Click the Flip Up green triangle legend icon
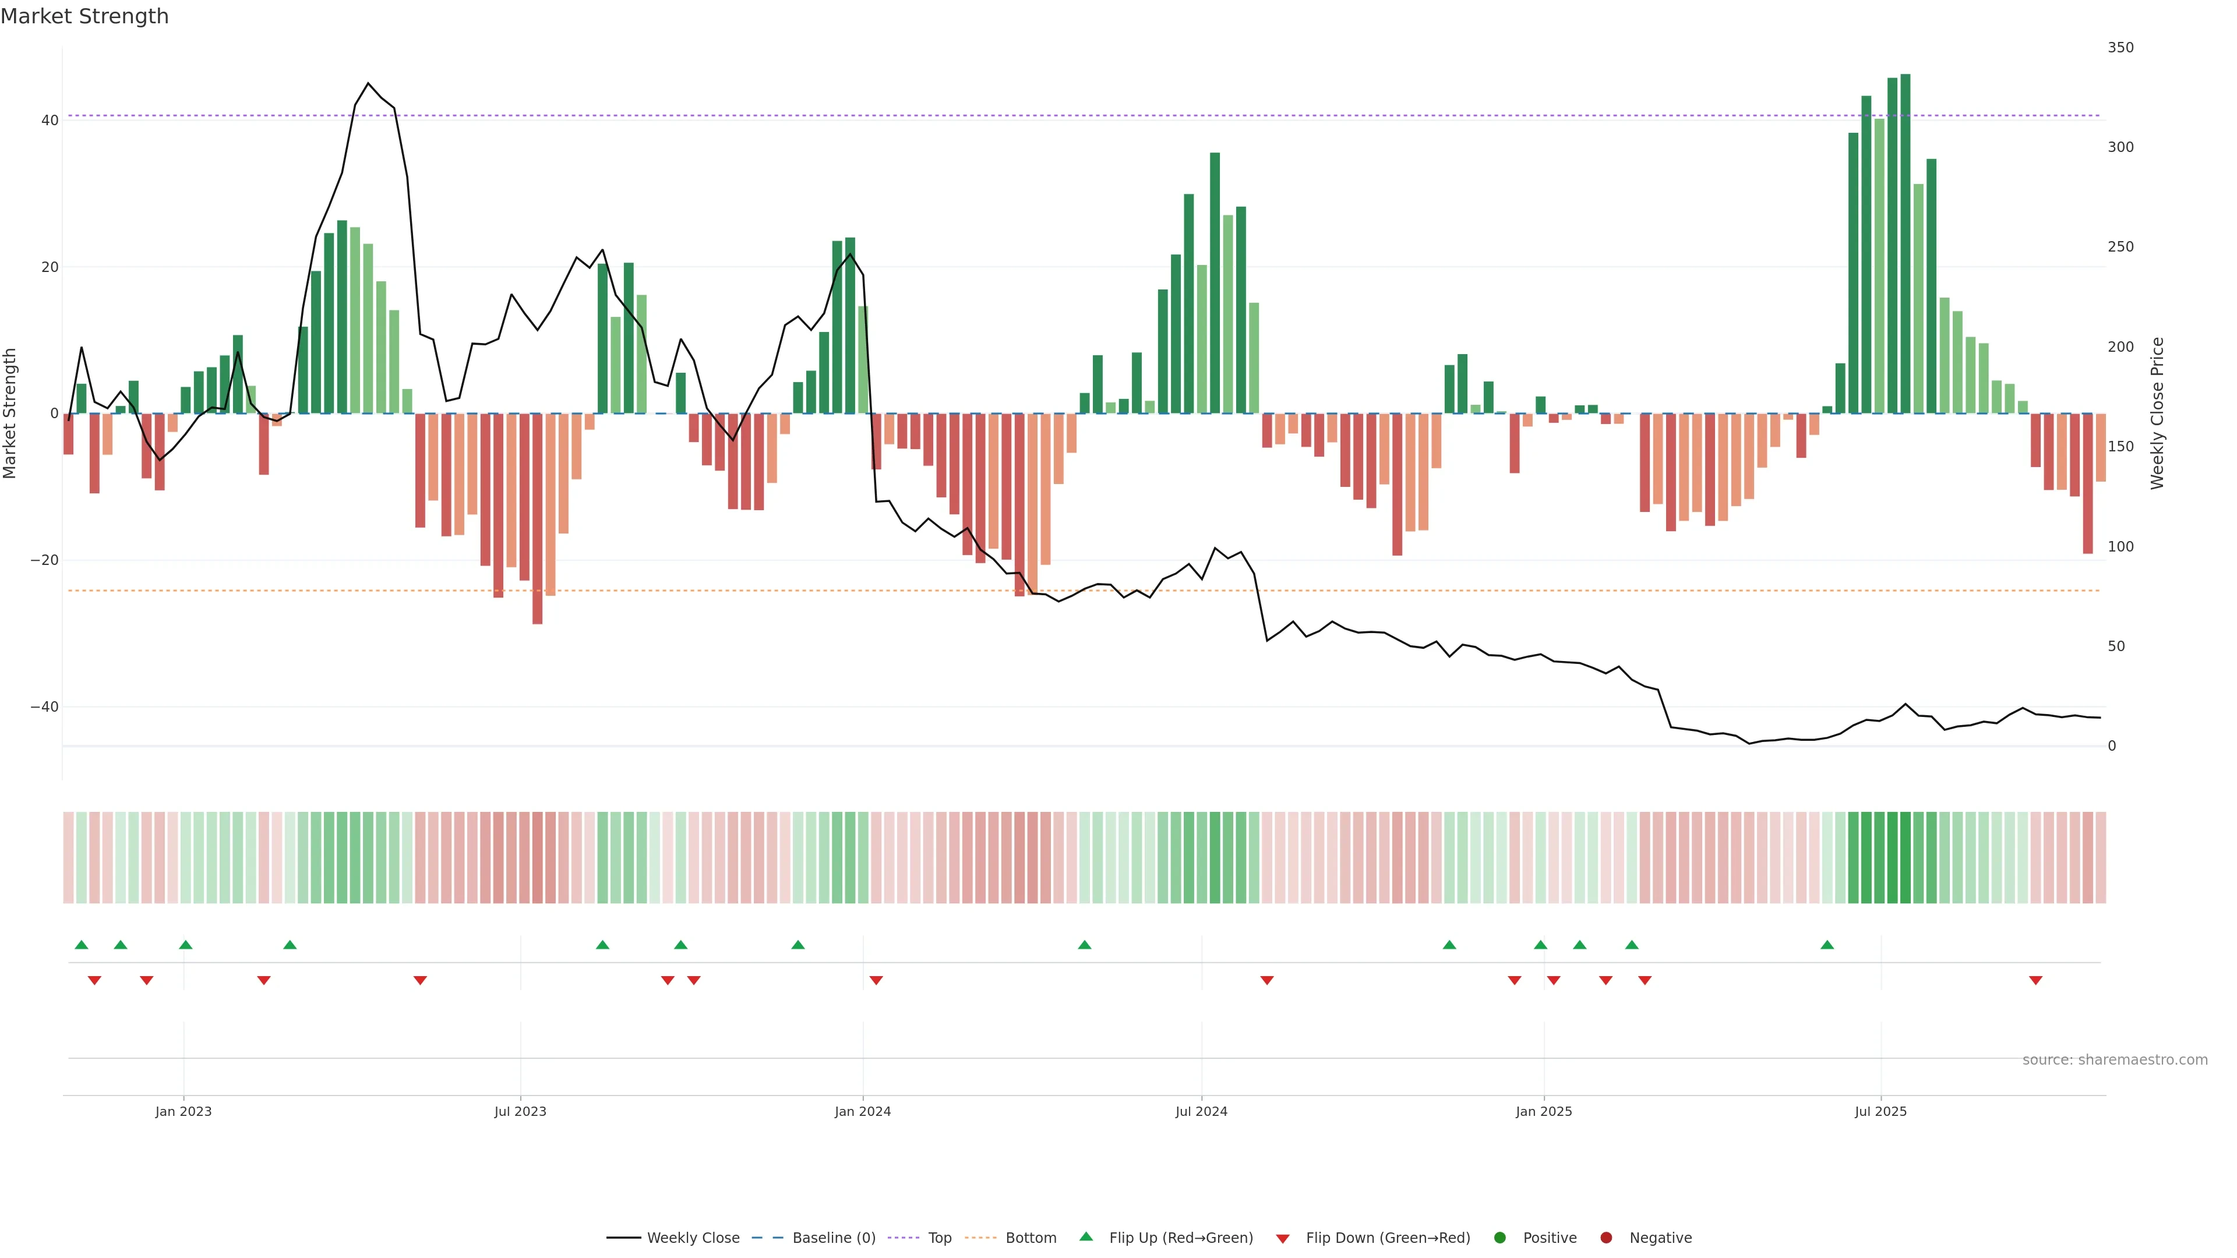 [1085, 1236]
